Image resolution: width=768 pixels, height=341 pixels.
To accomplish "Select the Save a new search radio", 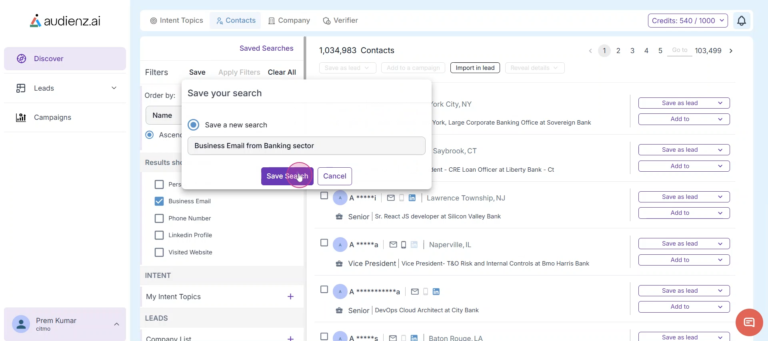I will pos(194,125).
